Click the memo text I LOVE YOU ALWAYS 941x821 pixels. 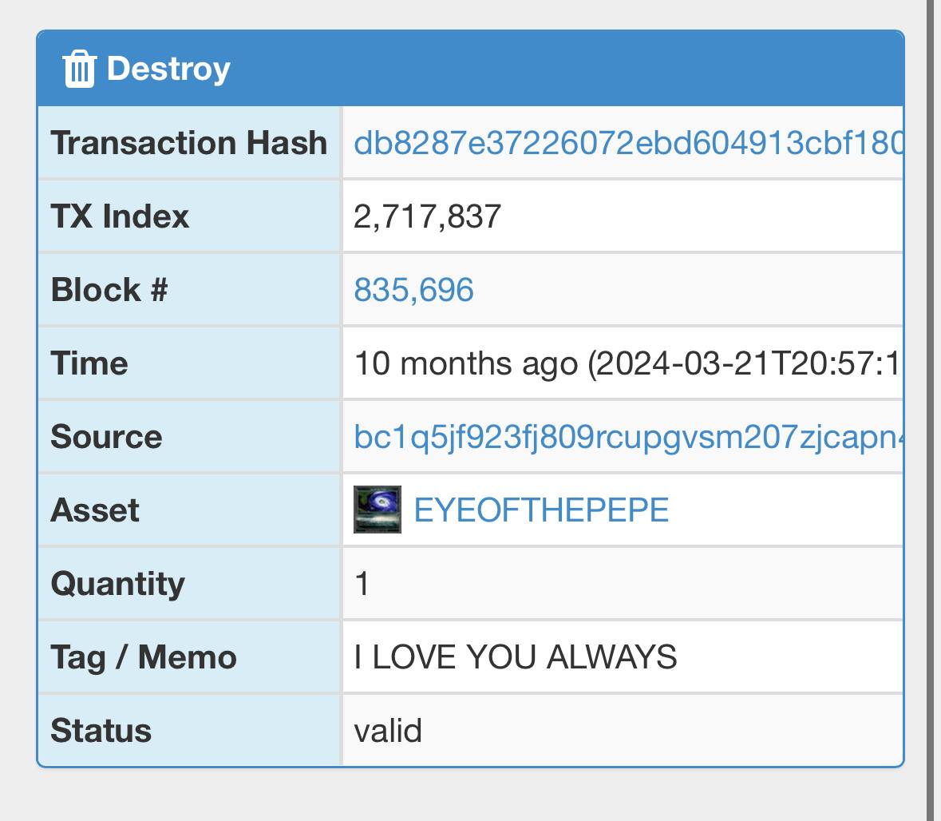tap(515, 656)
